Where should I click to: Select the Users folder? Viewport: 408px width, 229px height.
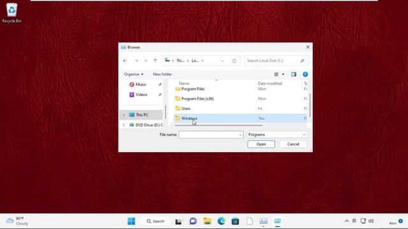coord(186,109)
